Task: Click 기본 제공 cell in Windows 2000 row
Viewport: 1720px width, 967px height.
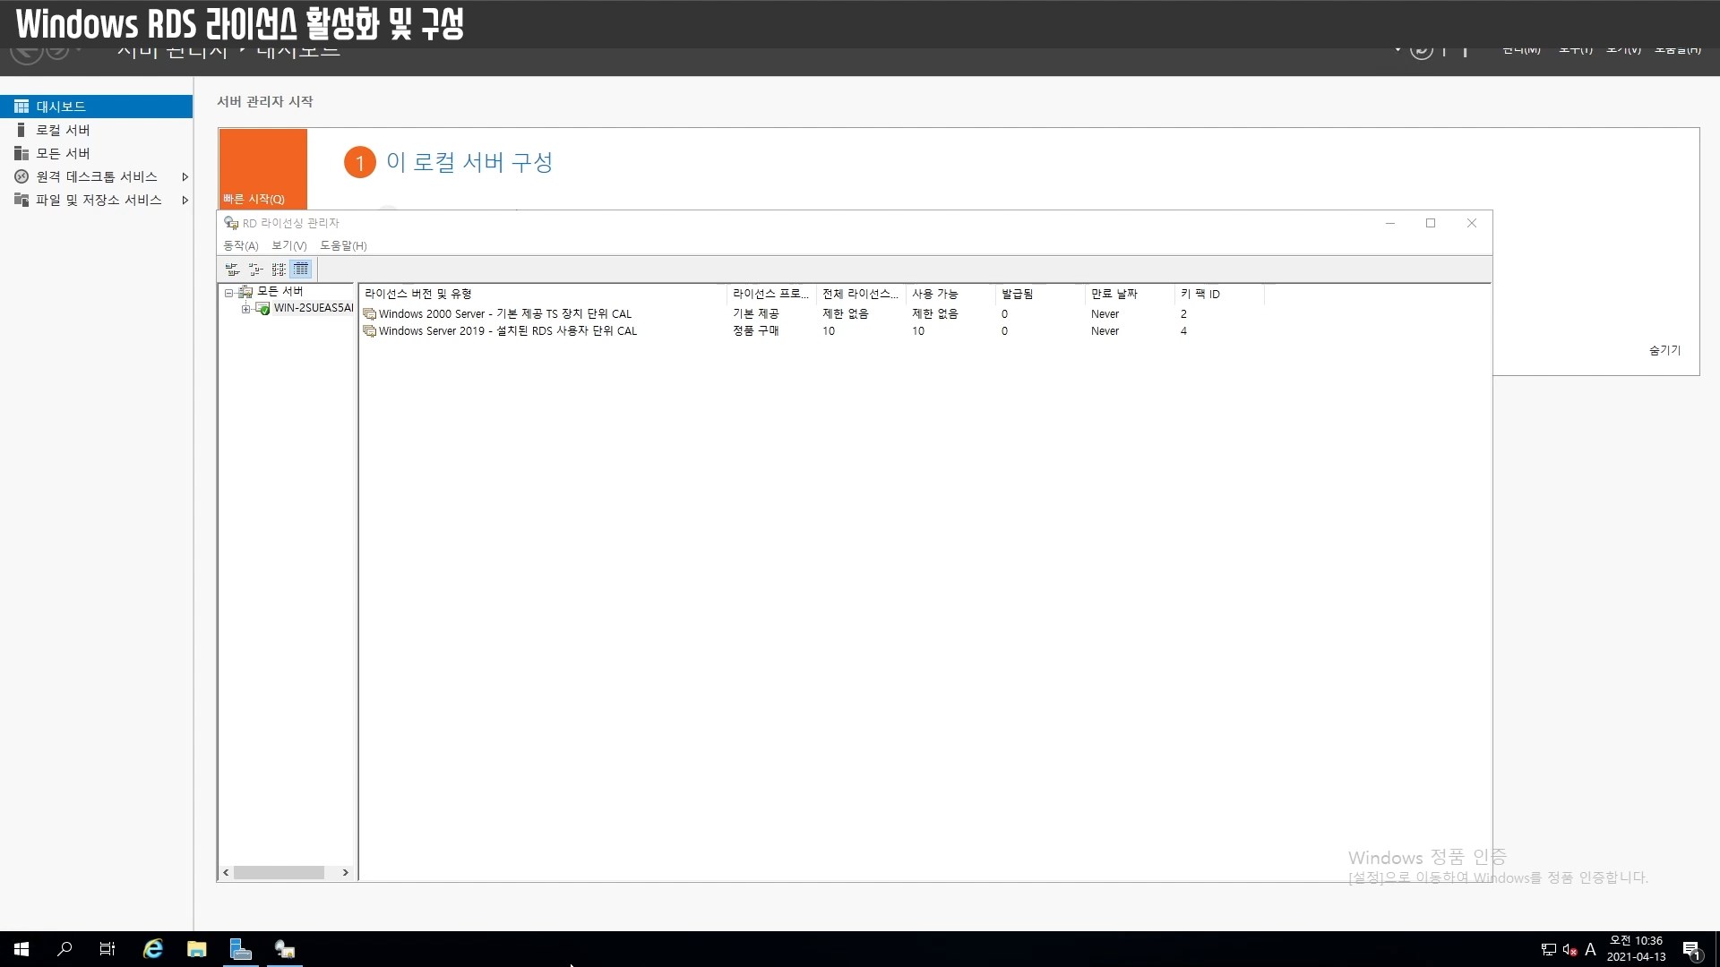Action: [x=755, y=314]
